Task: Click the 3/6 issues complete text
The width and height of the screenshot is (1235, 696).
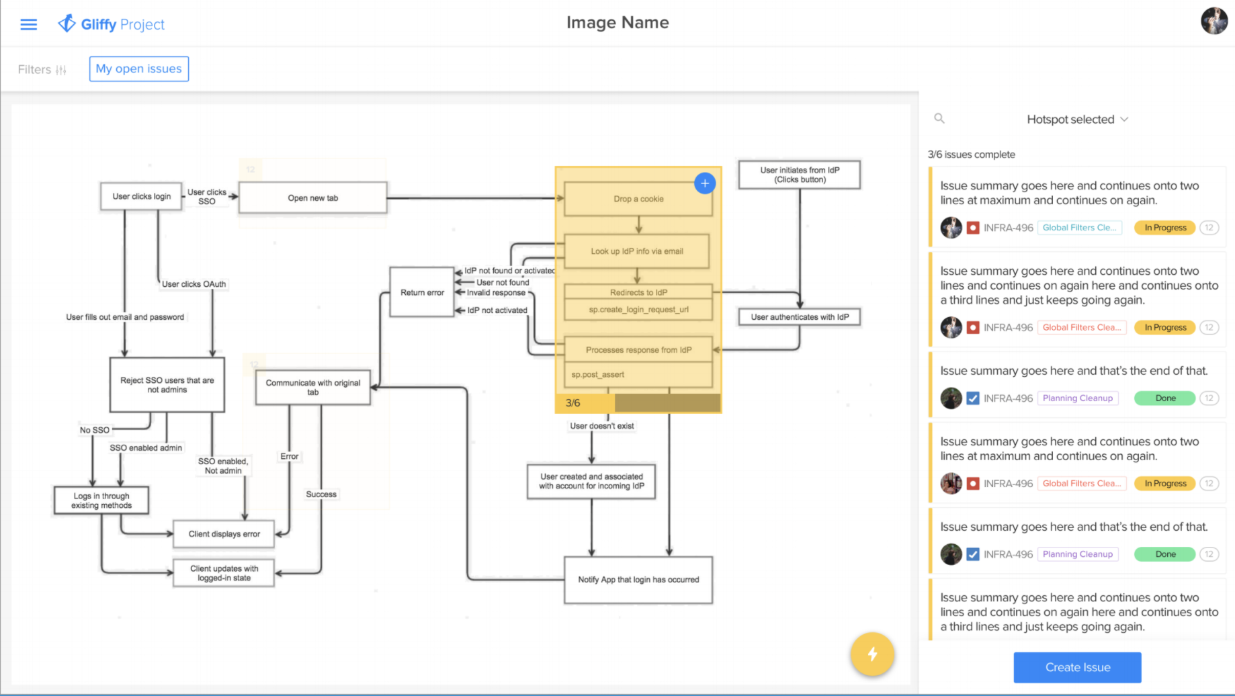Action: tap(971, 154)
